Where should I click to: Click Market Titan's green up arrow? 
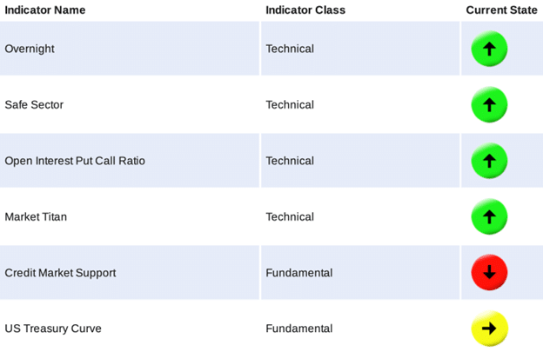click(489, 216)
